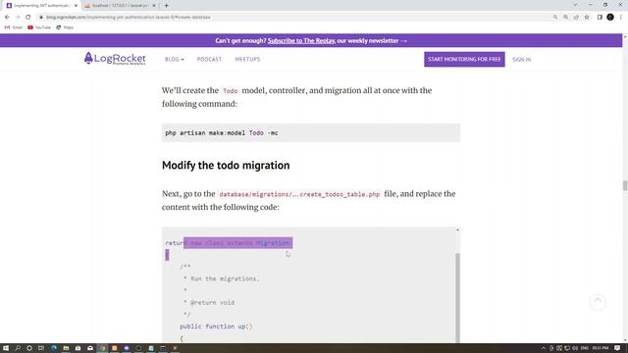Click the php artisan make:model command text
The width and height of the screenshot is (628, 353).
[222, 133]
